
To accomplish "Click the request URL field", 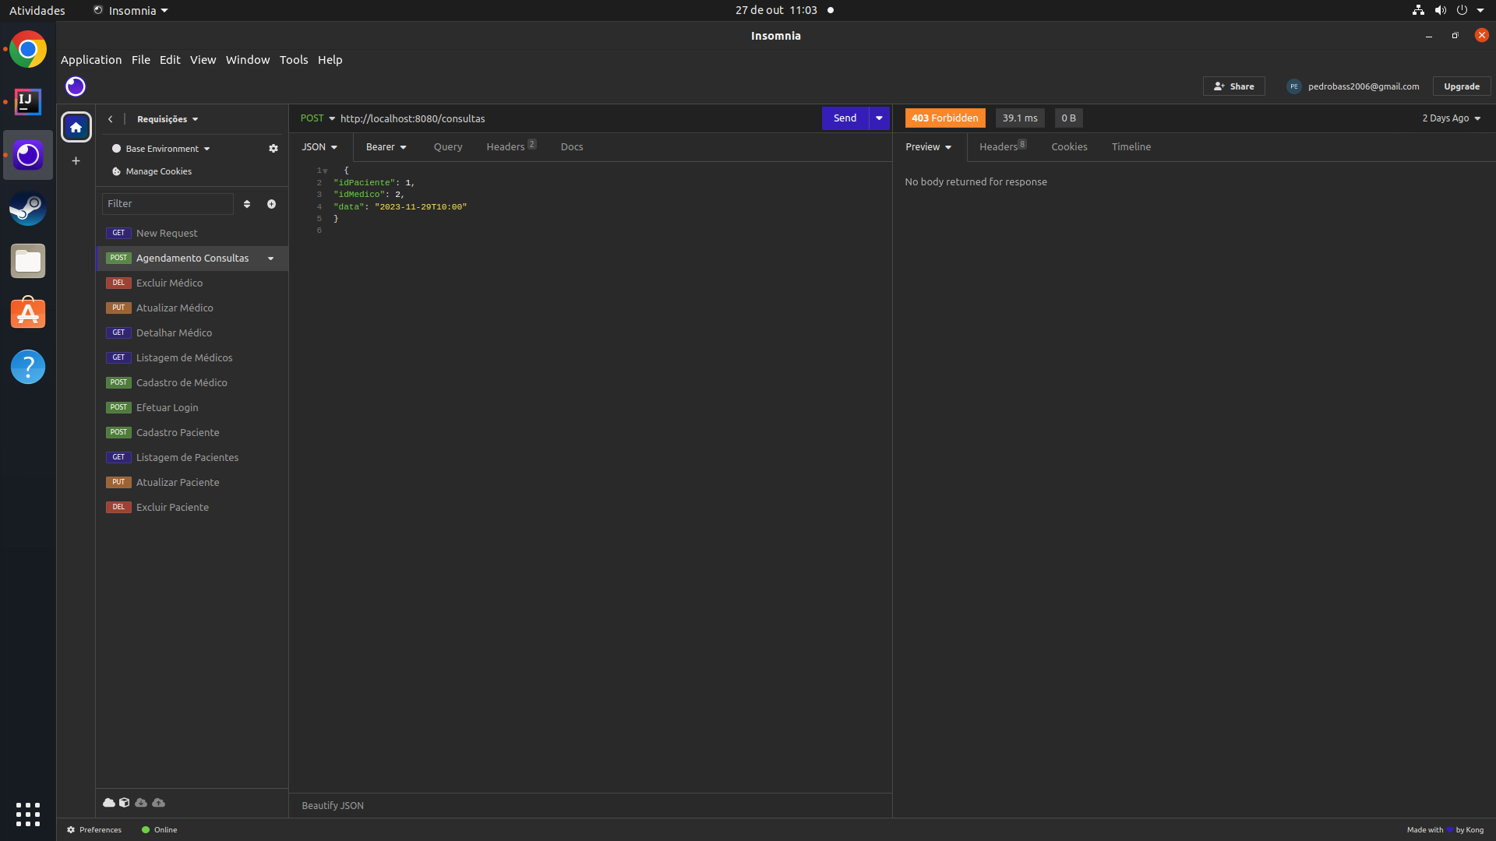I will pyautogui.click(x=577, y=118).
